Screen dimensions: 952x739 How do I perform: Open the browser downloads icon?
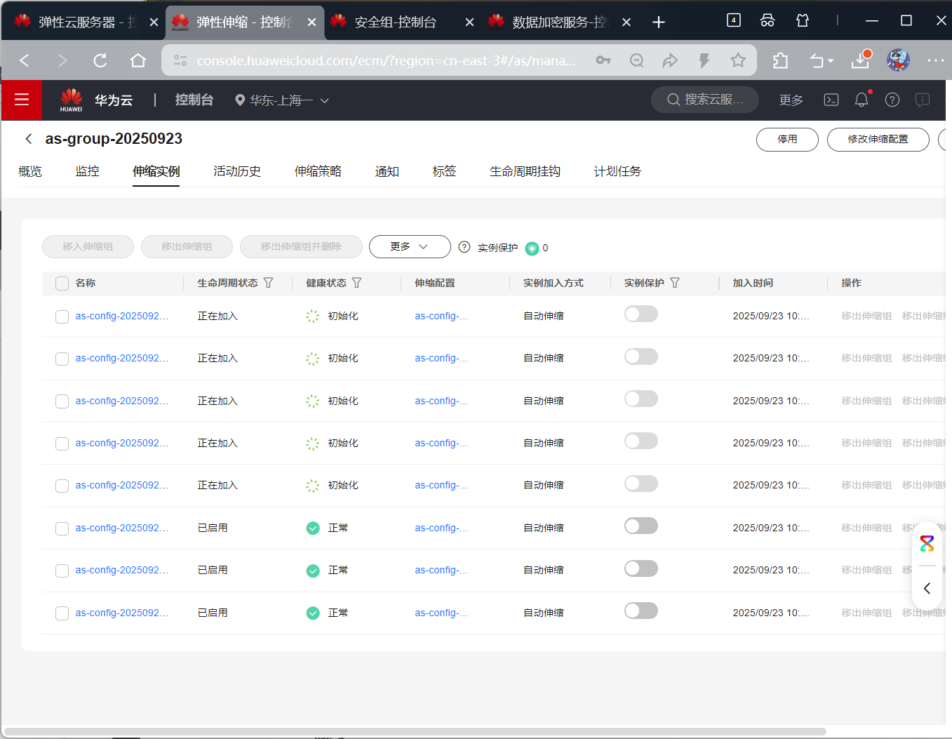click(x=861, y=60)
